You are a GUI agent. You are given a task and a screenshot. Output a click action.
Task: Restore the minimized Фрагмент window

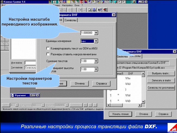tap(31, 95)
